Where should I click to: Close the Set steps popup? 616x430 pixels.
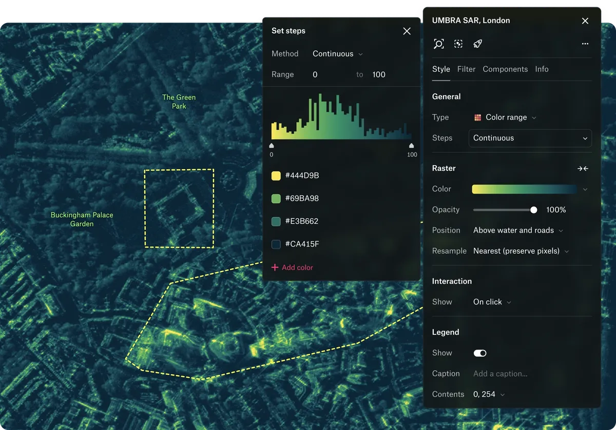point(407,31)
